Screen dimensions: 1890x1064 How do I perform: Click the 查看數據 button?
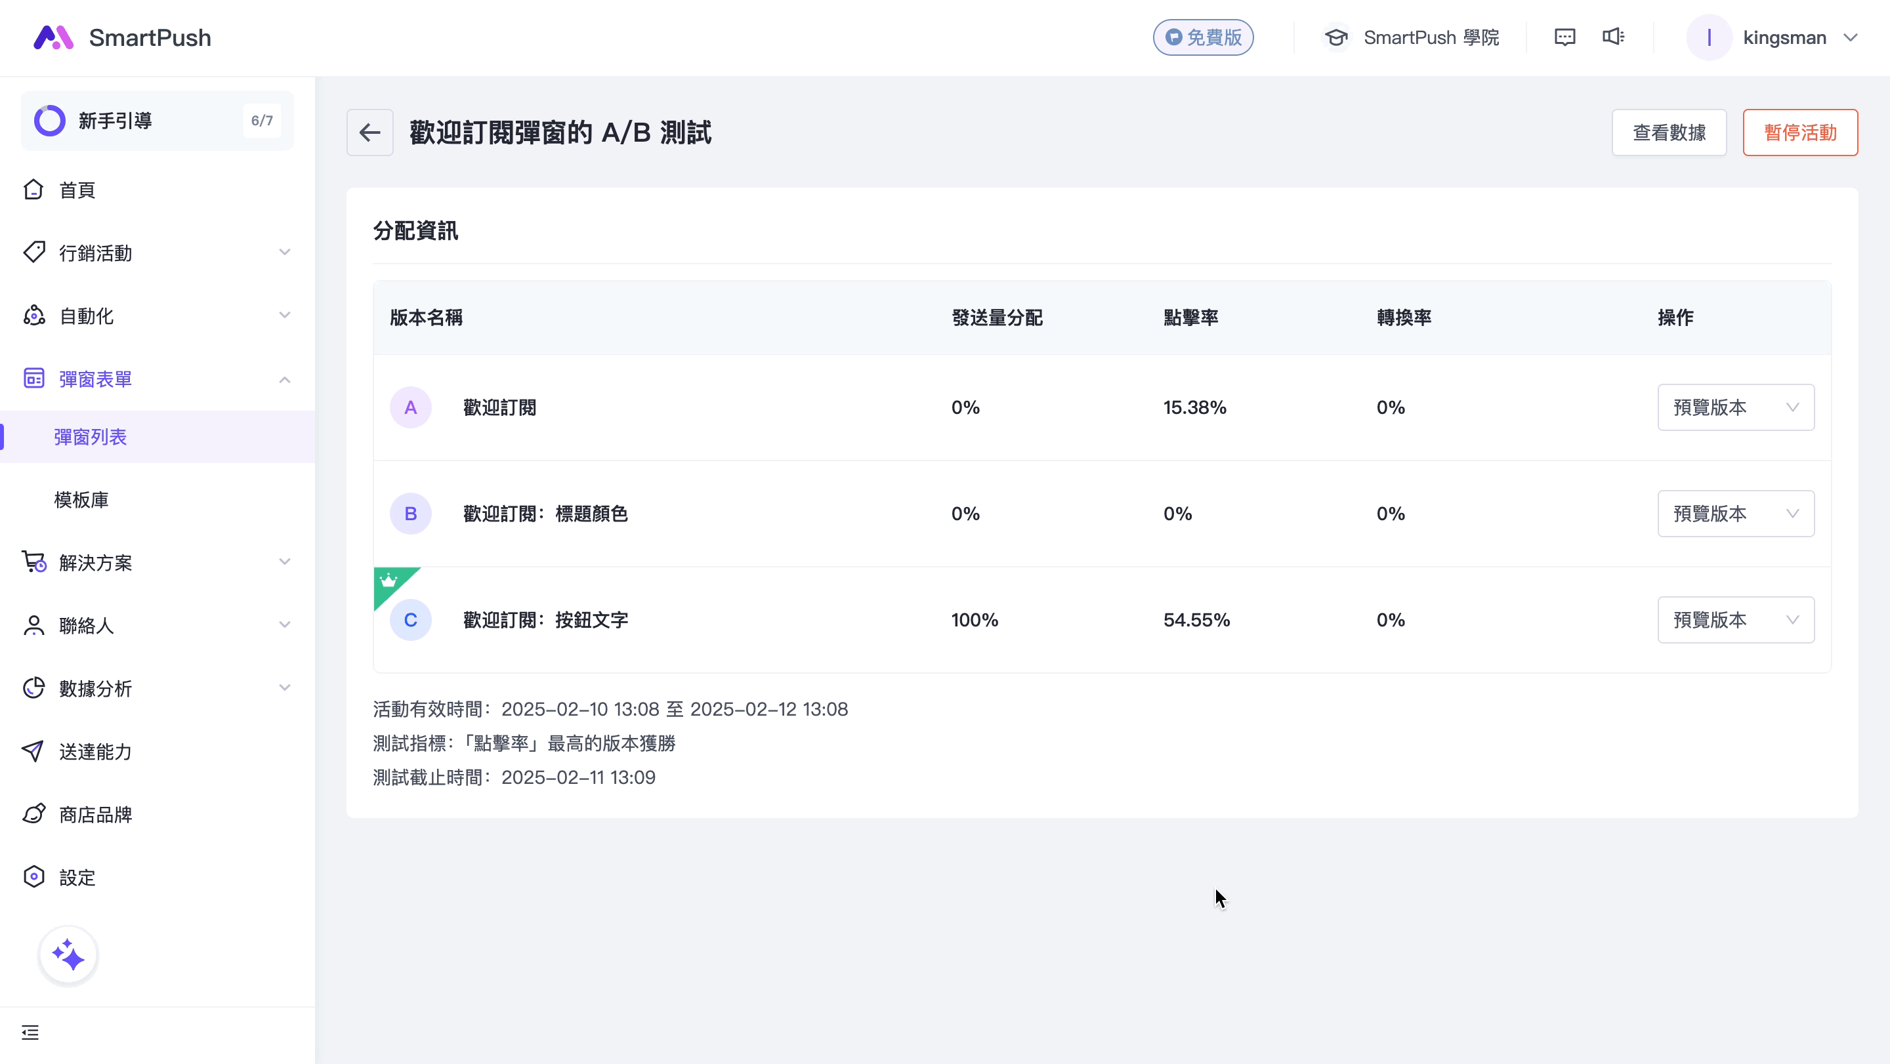pos(1668,133)
